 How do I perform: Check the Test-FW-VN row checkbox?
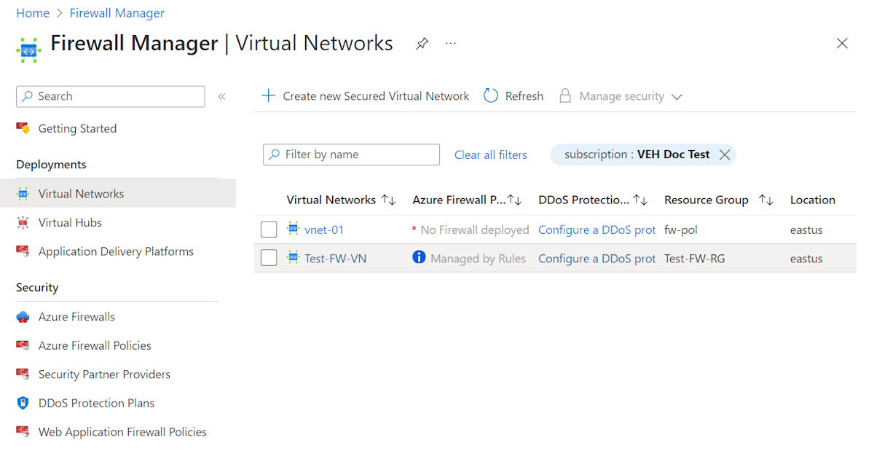point(269,259)
